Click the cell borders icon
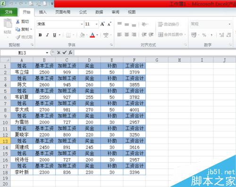 click(x=68, y=35)
